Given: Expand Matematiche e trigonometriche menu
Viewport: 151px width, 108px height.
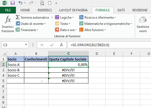Looking at the screenshot, I should click(x=105, y=24).
